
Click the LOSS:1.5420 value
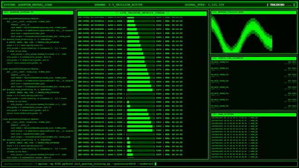coord(115,110)
